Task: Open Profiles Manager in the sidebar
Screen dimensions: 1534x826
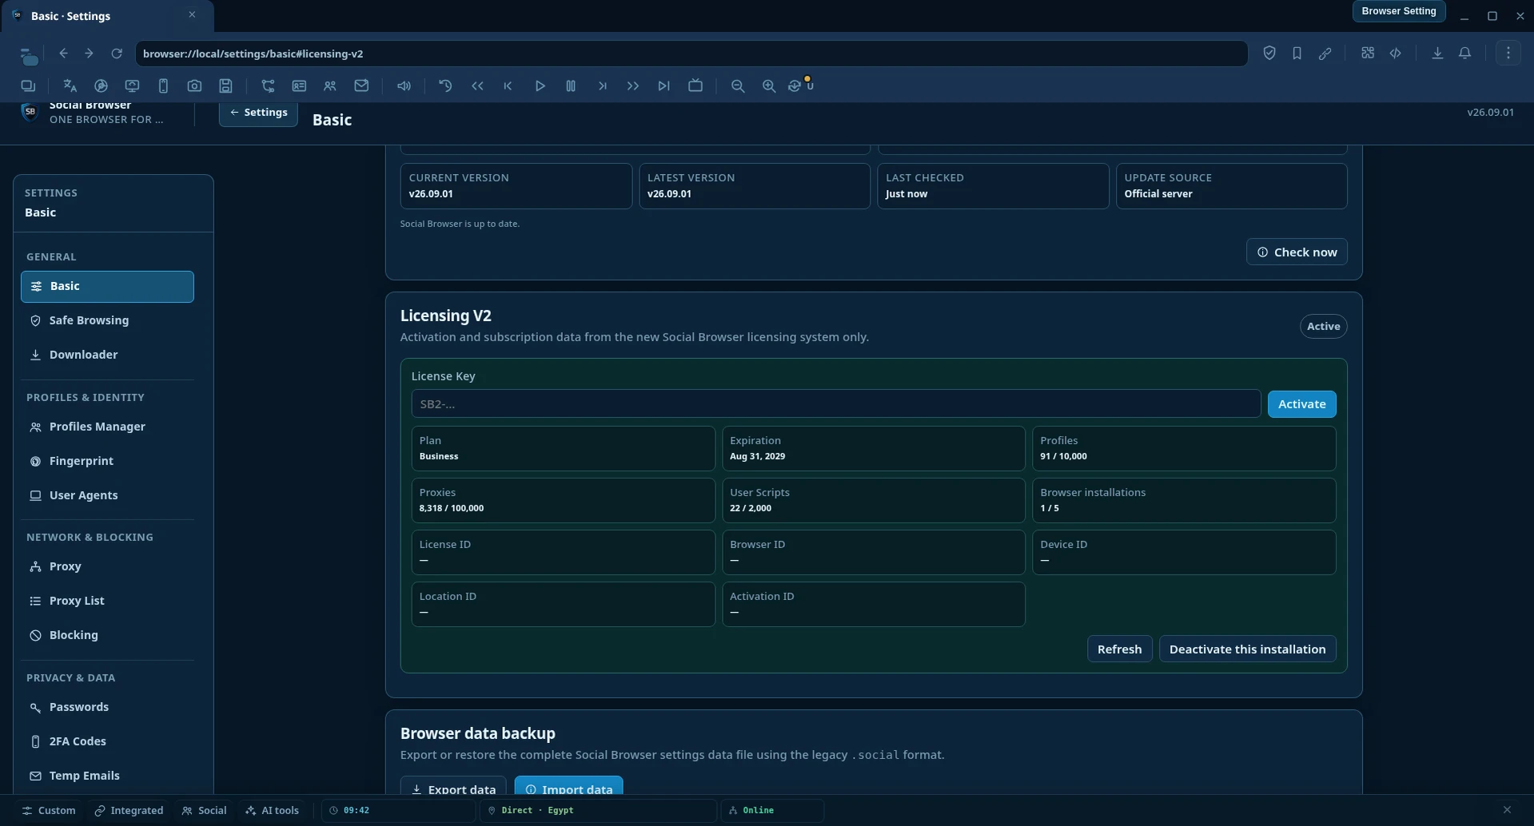Action: click(x=107, y=427)
